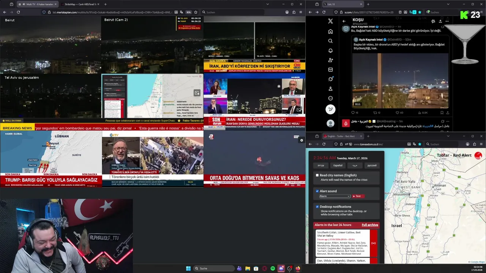Open X home from sidebar

pos(330,31)
